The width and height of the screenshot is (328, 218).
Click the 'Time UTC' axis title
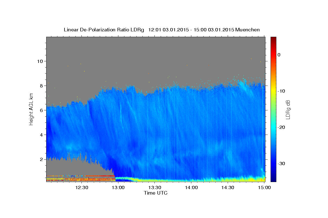(x=156, y=193)
